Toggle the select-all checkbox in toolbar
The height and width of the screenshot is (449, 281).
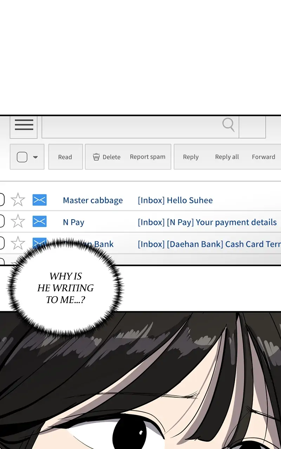(x=22, y=157)
